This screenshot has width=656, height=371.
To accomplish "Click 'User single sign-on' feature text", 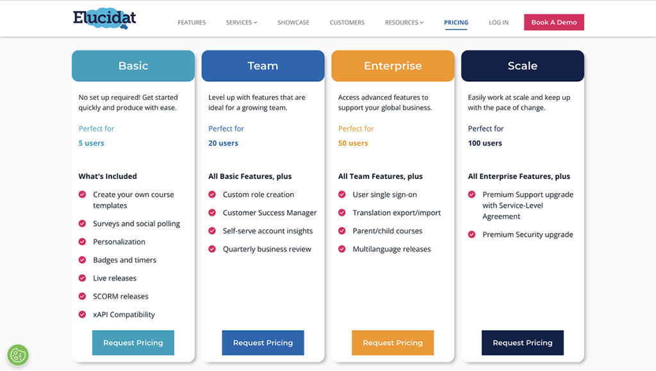I will pos(384,194).
